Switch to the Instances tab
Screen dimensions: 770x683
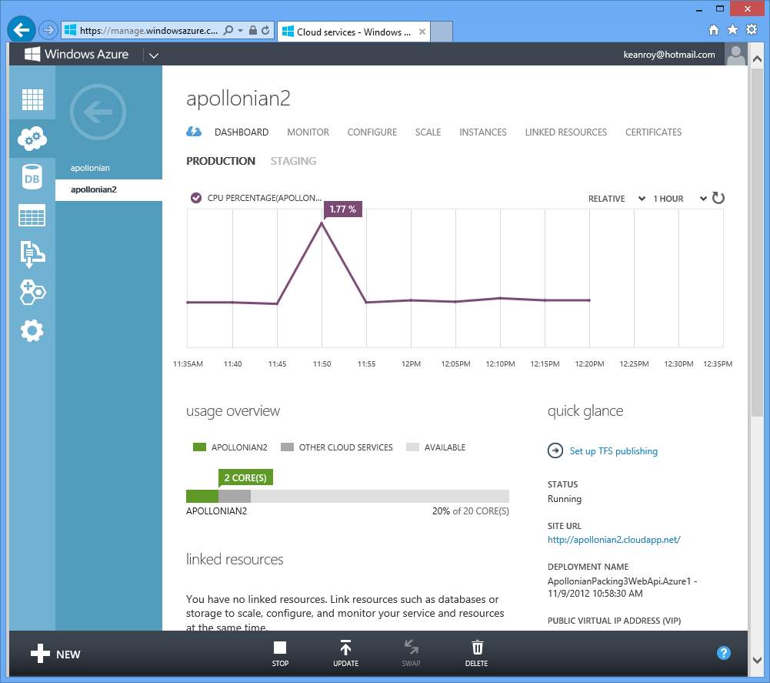tap(483, 132)
